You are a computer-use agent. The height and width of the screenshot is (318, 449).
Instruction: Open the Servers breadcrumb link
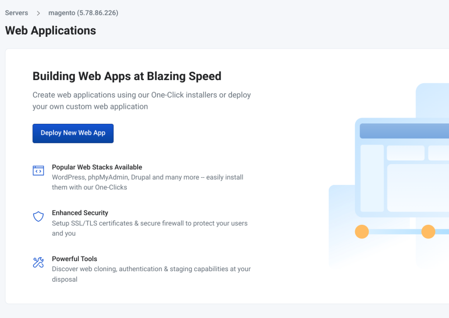click(17, 13)
